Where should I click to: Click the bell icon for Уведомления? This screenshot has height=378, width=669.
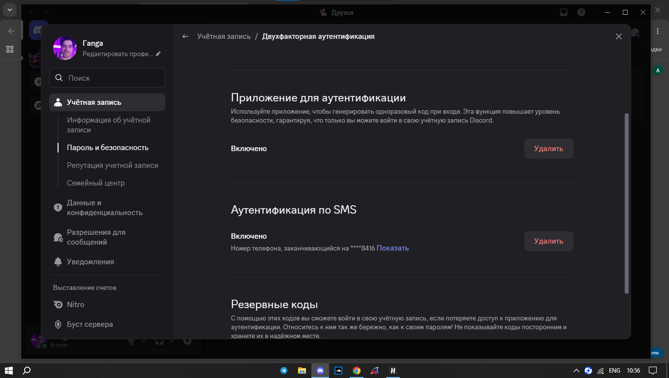58,262
